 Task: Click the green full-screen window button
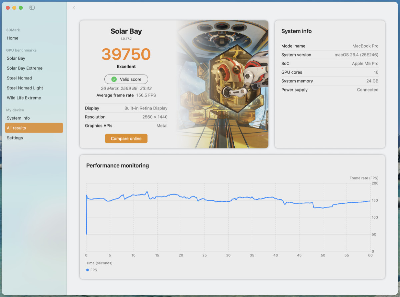click(x=21, y=8)
